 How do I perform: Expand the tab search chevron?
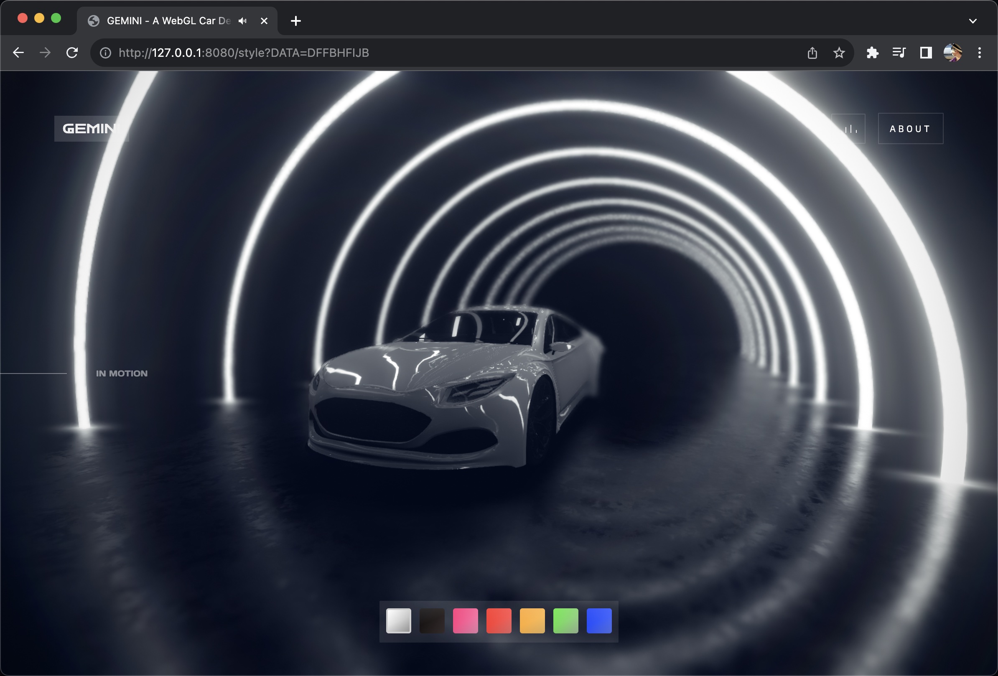973,20
